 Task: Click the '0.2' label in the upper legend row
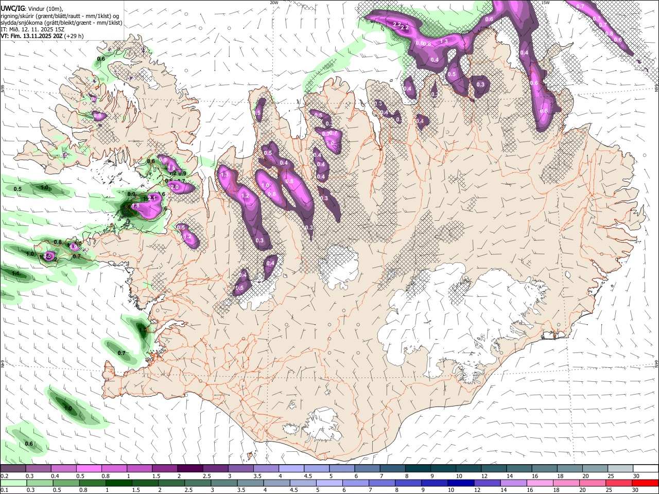tap(4, 476)
